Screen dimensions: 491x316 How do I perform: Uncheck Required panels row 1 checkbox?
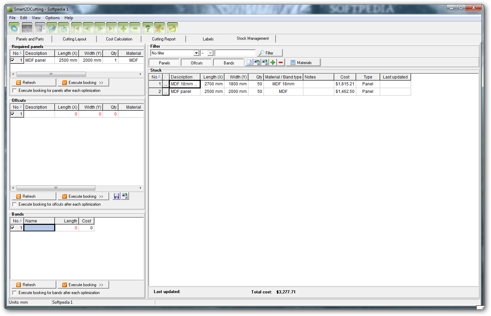tap(13, 60)
